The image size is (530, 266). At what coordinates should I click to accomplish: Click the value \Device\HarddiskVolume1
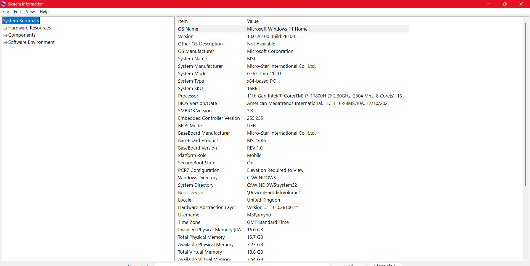pyautogui.click(x=274, y=192)
